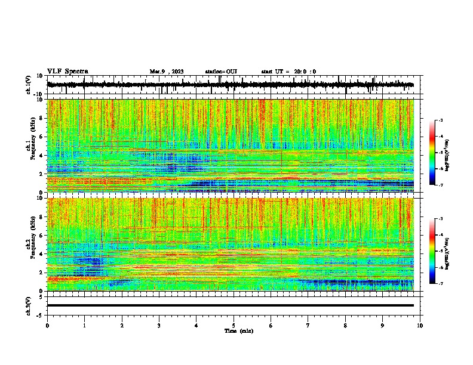
Task: Click the "Time (min)" axis label
Action: [239, 331]
